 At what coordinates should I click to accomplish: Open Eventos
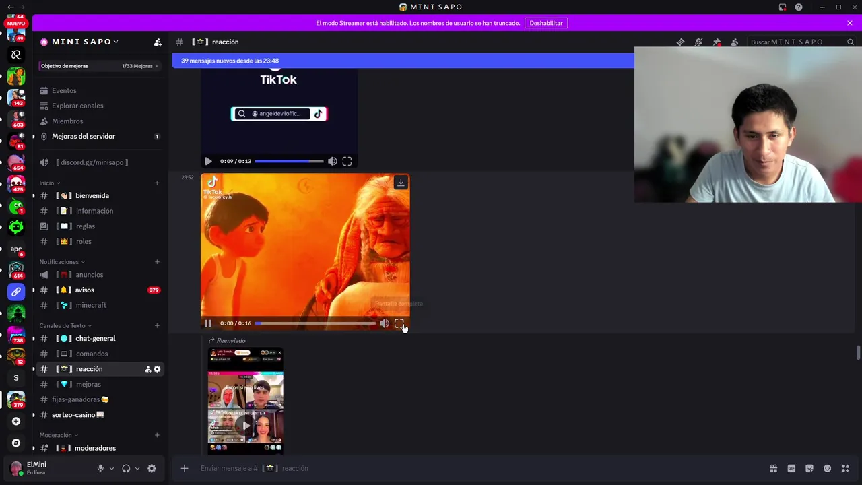point(100,90)
